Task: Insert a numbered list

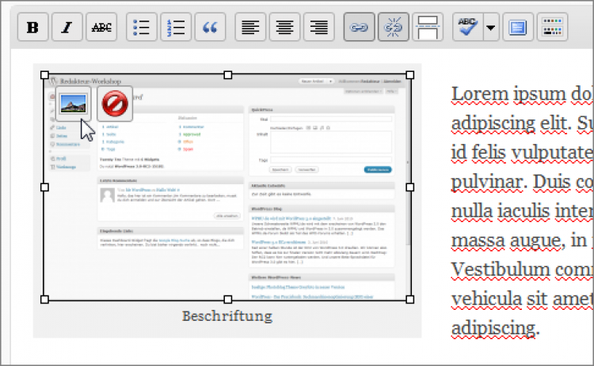Action: pos(177,27)
